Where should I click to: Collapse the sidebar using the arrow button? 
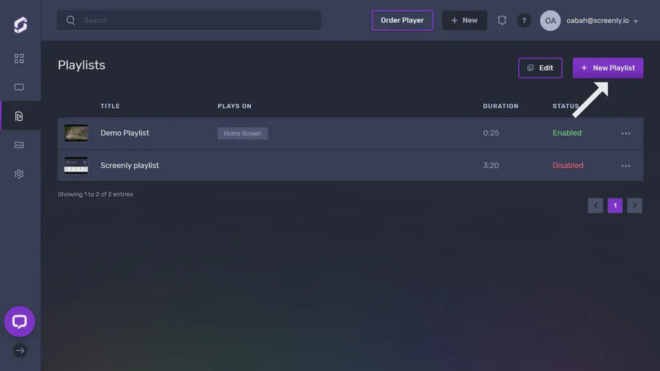pos(19,350)
